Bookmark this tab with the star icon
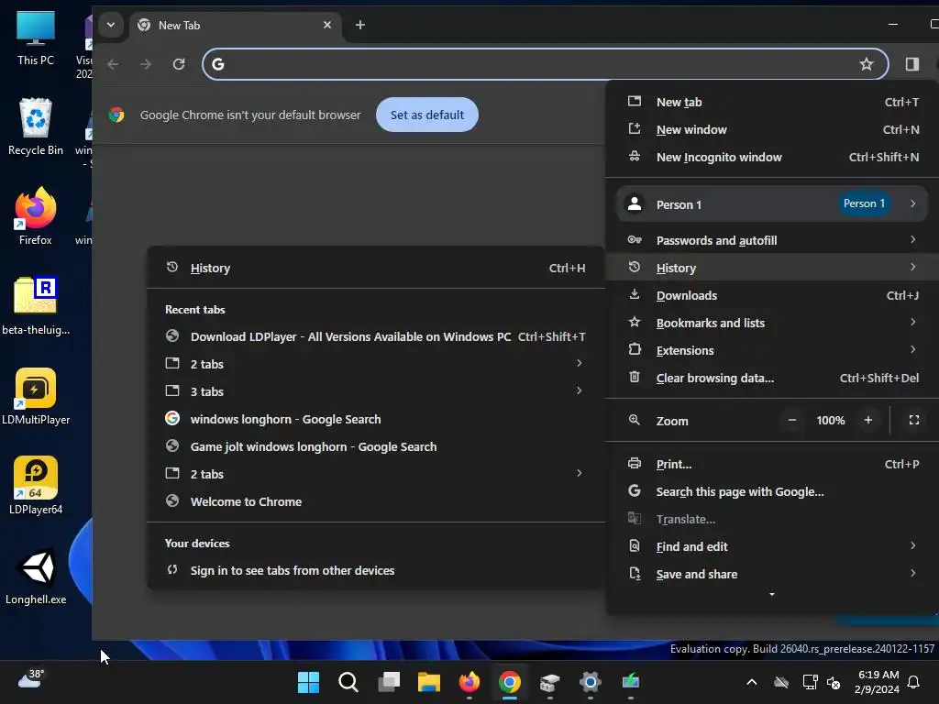This screenshot has height=704, width=939. (866, 64)
